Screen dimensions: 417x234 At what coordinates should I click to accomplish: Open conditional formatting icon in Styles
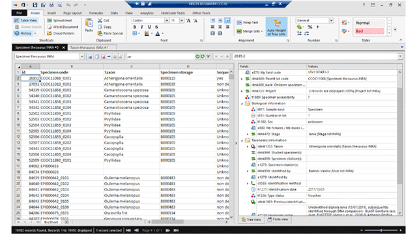tap(345, 23)
